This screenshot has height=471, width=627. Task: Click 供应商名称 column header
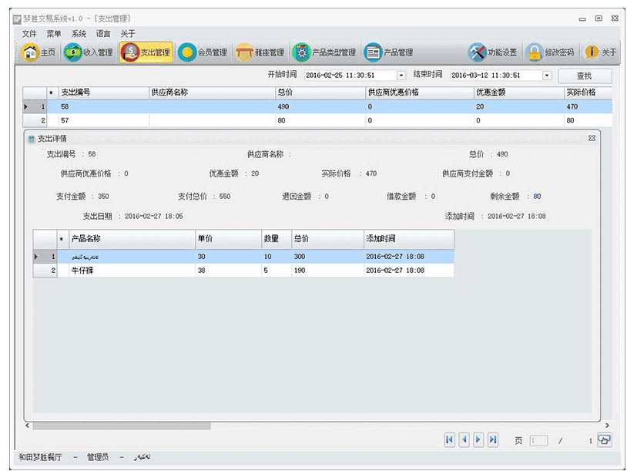point(213,93)
